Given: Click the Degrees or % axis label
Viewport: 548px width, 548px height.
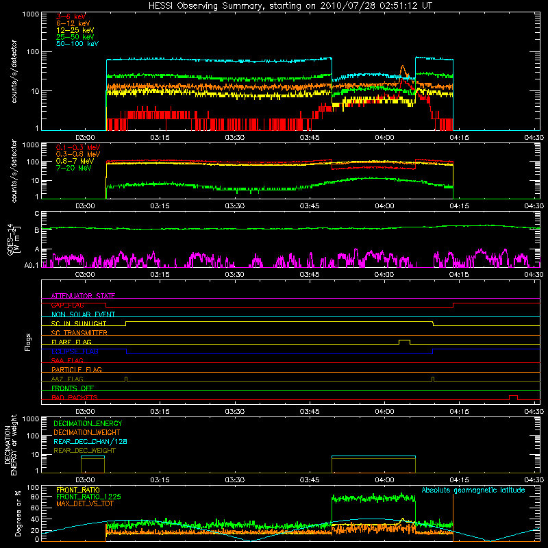Looking at the screenshot, I should pos(18,514).
